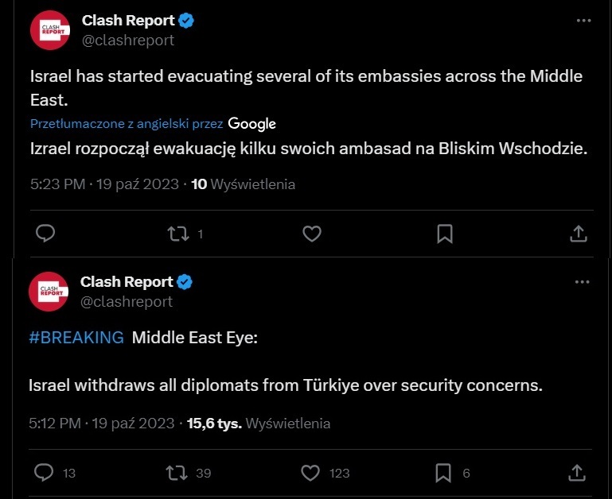The image size is (612, 499).
Task: Like the embassies evacuation tweet
Action: (312, 234)
